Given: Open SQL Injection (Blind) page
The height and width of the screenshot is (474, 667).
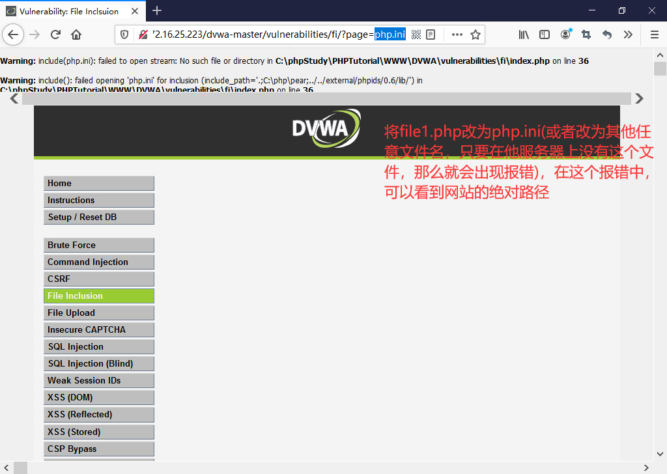Looking at the screenshot, I should (x=99, y=364).
